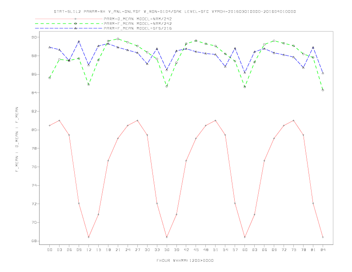
Task: Click the chart title starting with STAT=SL1L2
Action: (175, 12)
